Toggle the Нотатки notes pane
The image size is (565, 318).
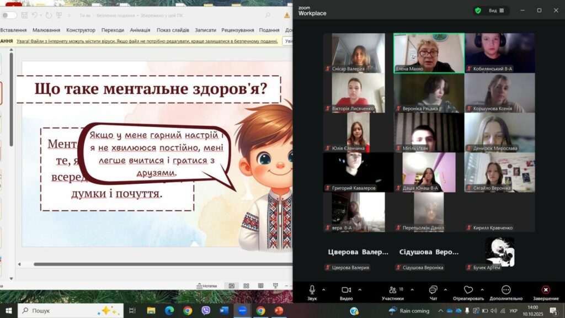pyautogui.click(x=206, y=286)
